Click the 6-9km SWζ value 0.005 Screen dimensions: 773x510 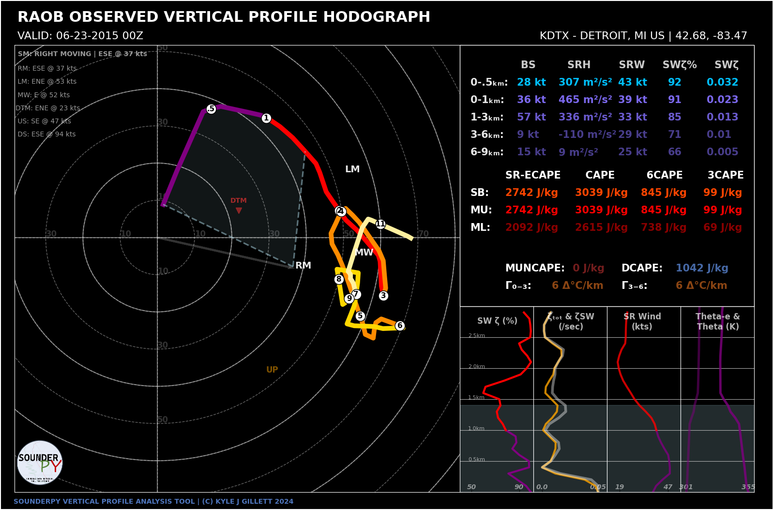click(x=722, y=152)
